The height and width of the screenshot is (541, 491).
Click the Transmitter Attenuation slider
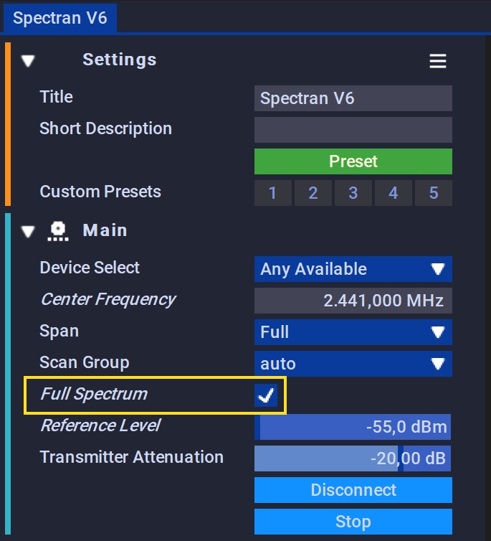click(x=353, y=458)
